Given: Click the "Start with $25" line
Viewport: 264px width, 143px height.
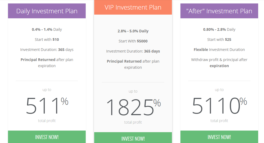Looking at the screenshot, I should pos(219,40).
